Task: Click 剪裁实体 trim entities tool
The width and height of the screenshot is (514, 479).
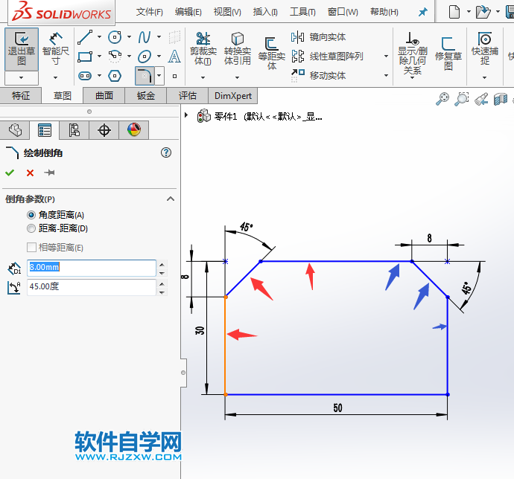Action: [x=203, y=49]
